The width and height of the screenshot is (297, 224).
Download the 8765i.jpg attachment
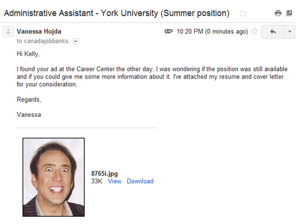(140, 181)
